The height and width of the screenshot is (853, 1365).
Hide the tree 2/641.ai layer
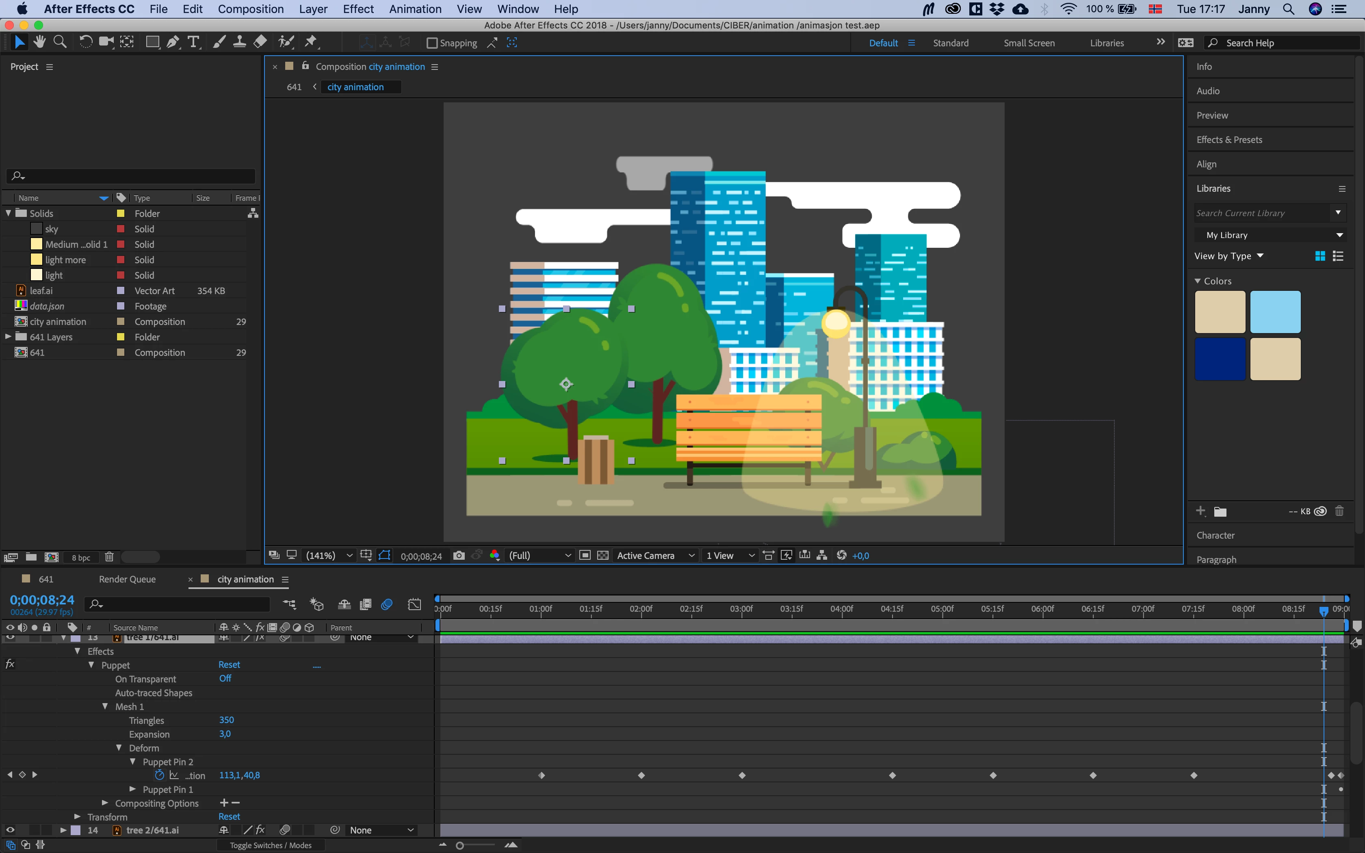click(x=10, y=830)
